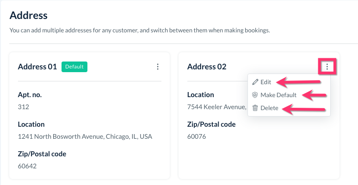358x185 pixels.
Task: Choose Edit from the dropdown menu
Action: pos(265,82)
